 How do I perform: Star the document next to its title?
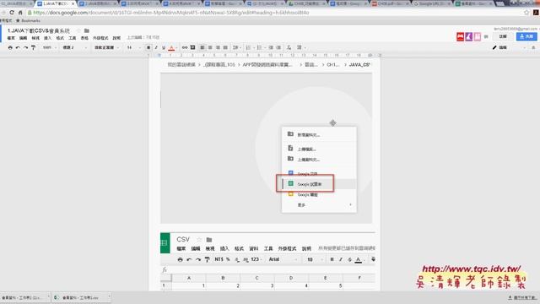click(78, 30)
